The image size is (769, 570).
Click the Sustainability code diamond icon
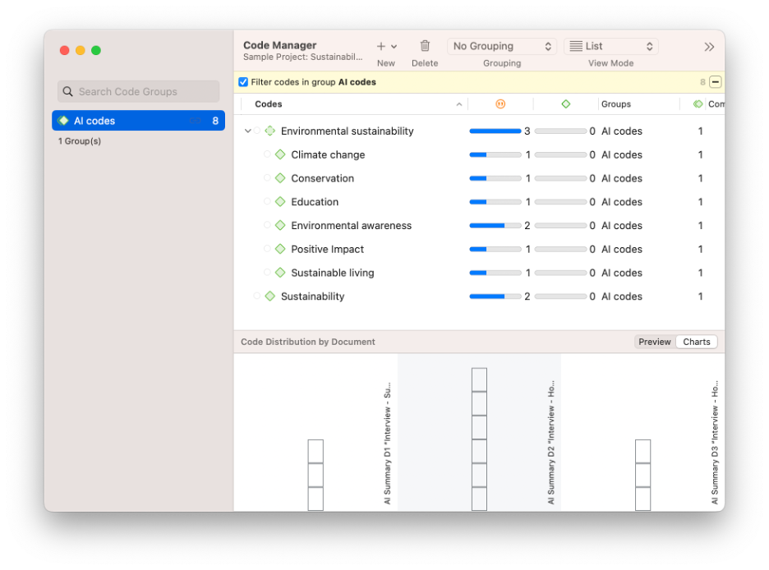pyautogui.click(x=269, y=296)
